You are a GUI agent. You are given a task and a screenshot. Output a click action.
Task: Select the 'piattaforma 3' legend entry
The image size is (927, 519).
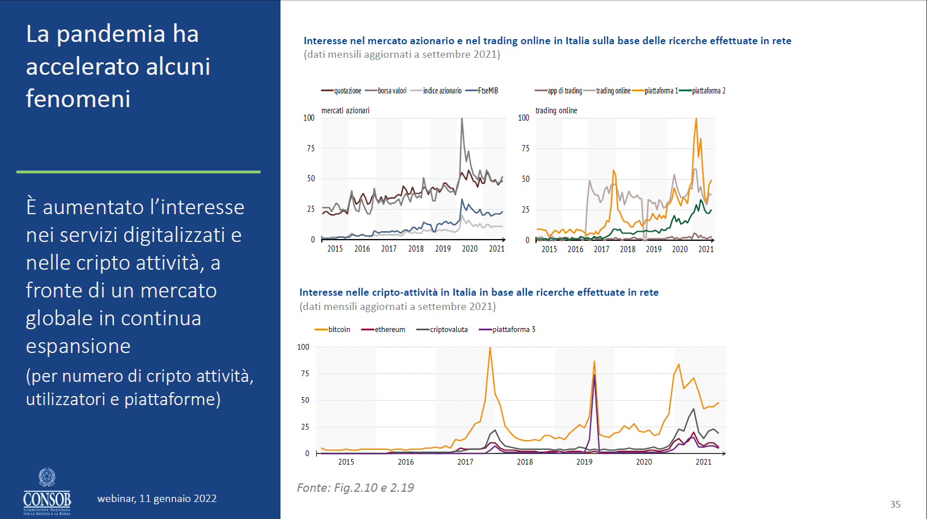click(x=507, y=329)
